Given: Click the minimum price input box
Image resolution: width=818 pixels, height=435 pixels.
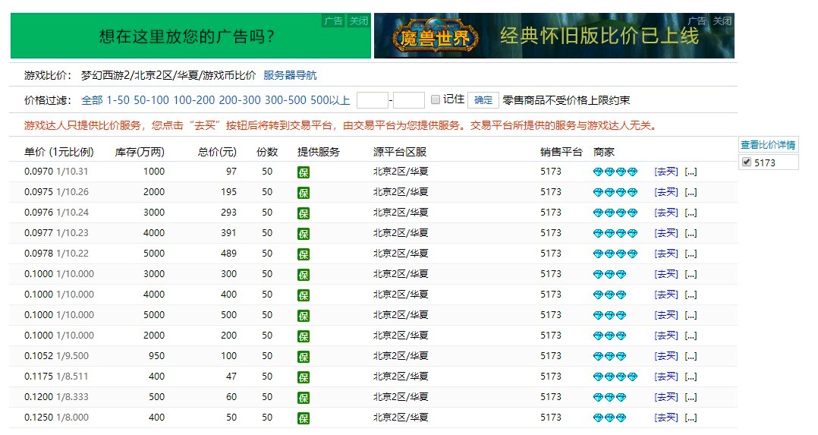Looking at the screenshot, I should click(x=372, y=100).
